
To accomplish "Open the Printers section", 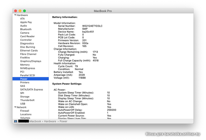I will click(x=25, y=82).
